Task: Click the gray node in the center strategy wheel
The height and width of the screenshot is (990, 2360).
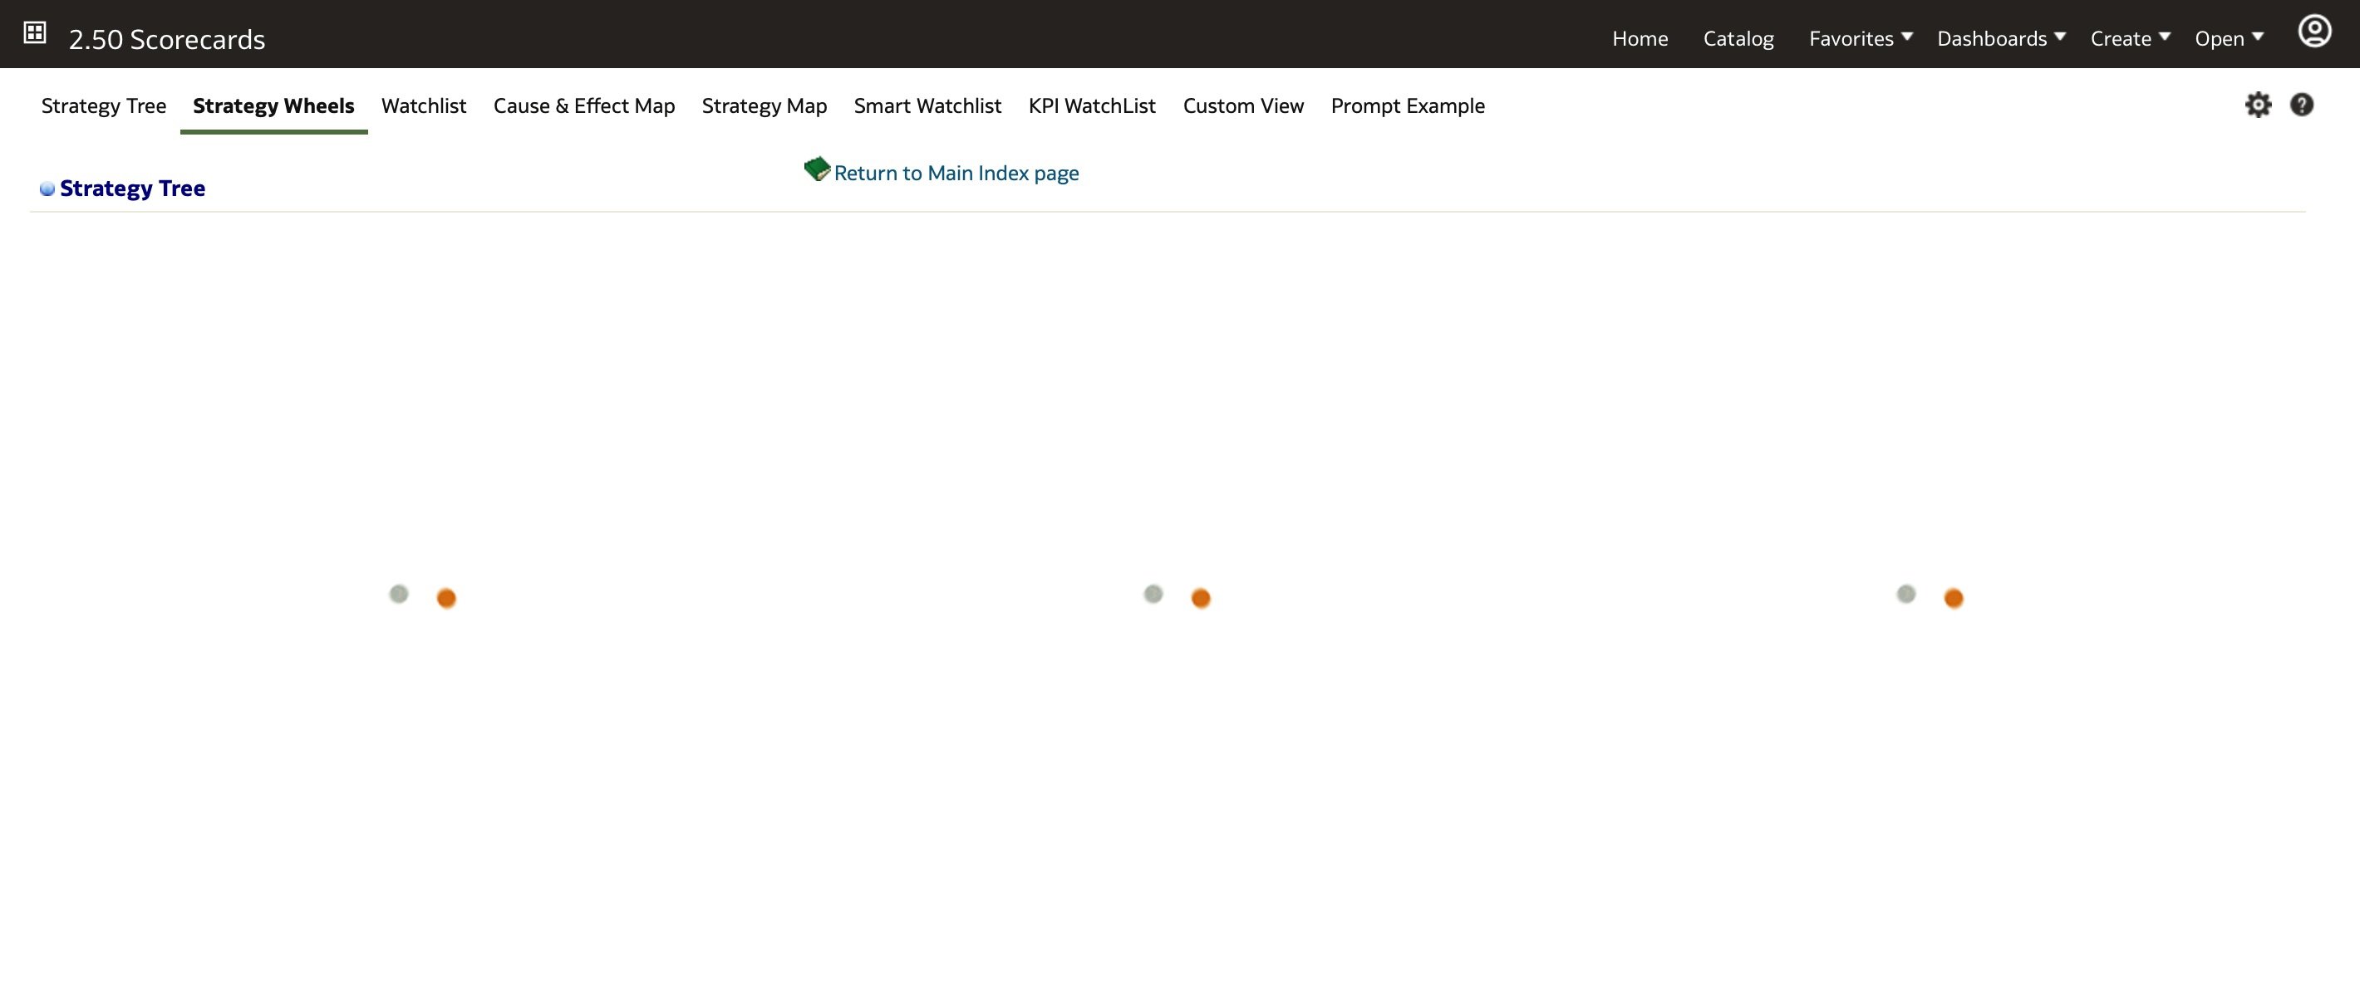Action: point(1153,594)
